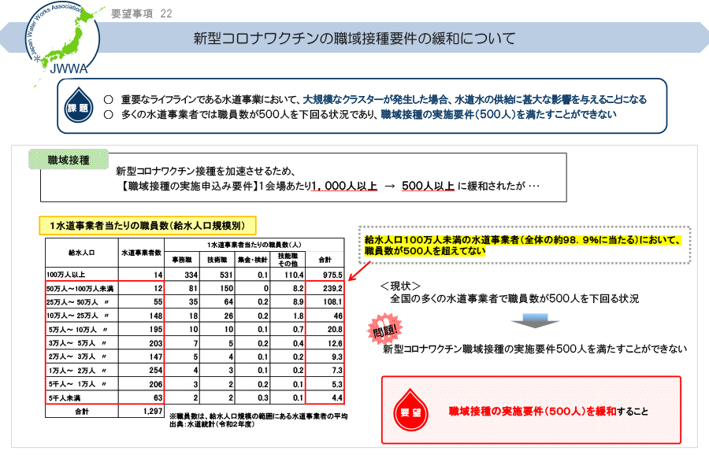Click the 水道事業者数 value 148
Screen dimensions: 709x473
coord(155,316)
